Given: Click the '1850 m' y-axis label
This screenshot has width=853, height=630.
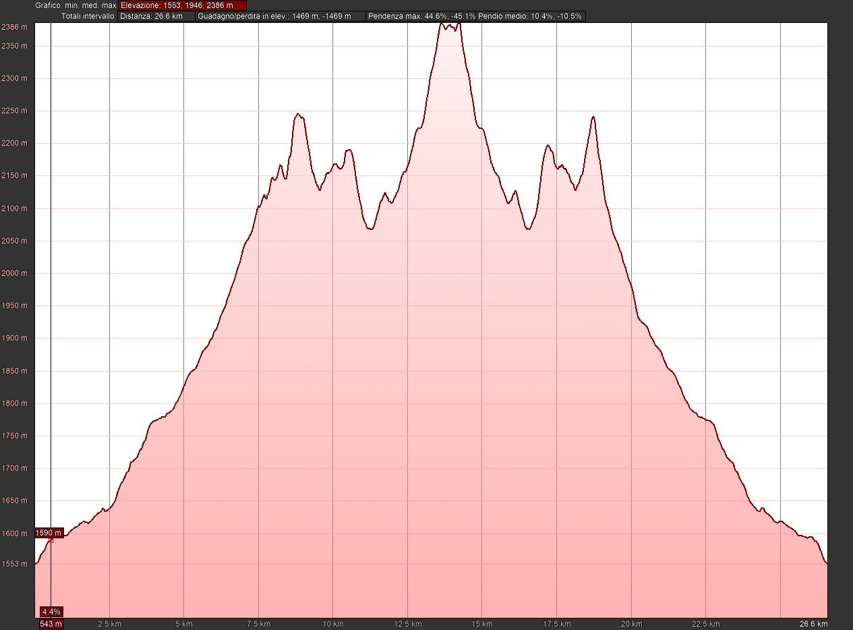Looking at the screenshot, I should 14,371.
